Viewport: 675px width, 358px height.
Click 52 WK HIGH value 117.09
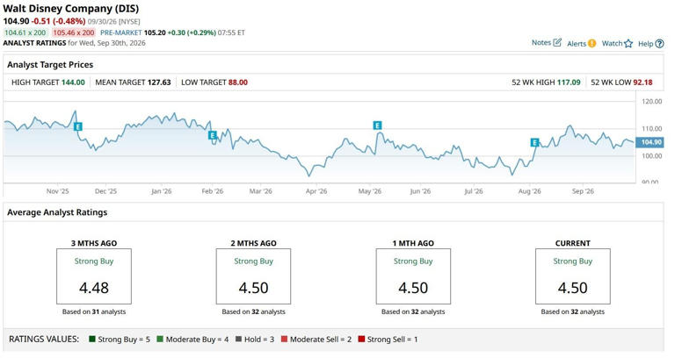point(569,82)
